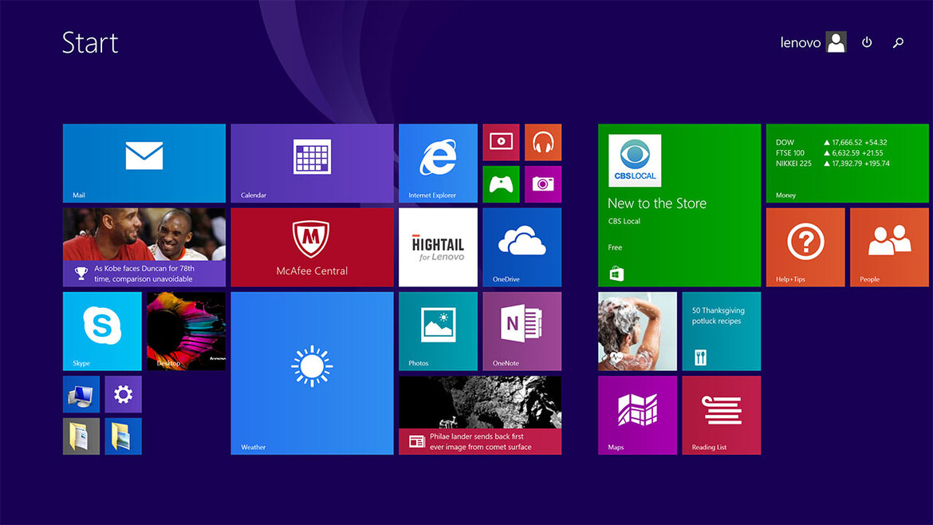Open the Hightail for Lenovo tile

point(438,247)
